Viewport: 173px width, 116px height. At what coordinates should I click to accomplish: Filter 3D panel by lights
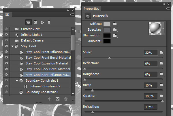coord(49,22)
